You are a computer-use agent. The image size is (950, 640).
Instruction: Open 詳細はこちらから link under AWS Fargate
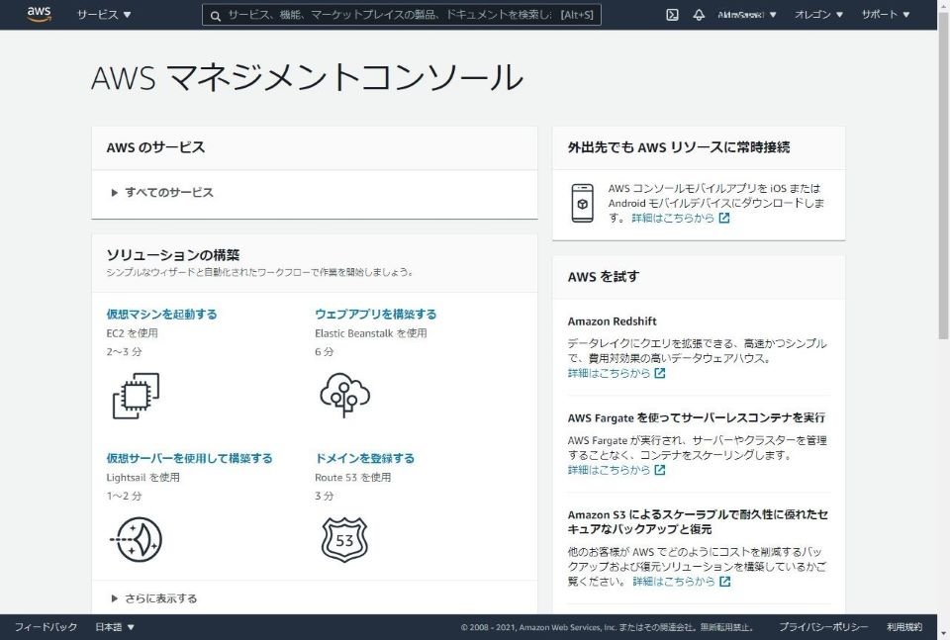click(609, 470)
